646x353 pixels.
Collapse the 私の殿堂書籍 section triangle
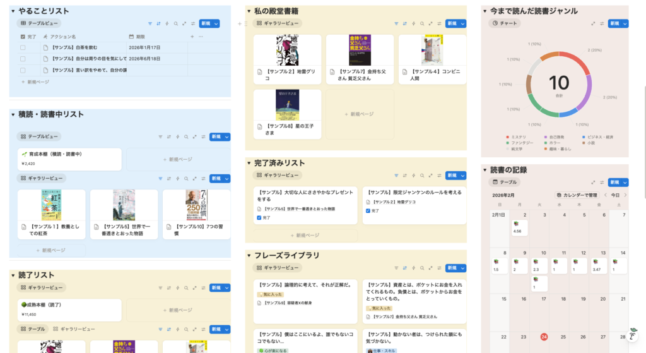249,11
